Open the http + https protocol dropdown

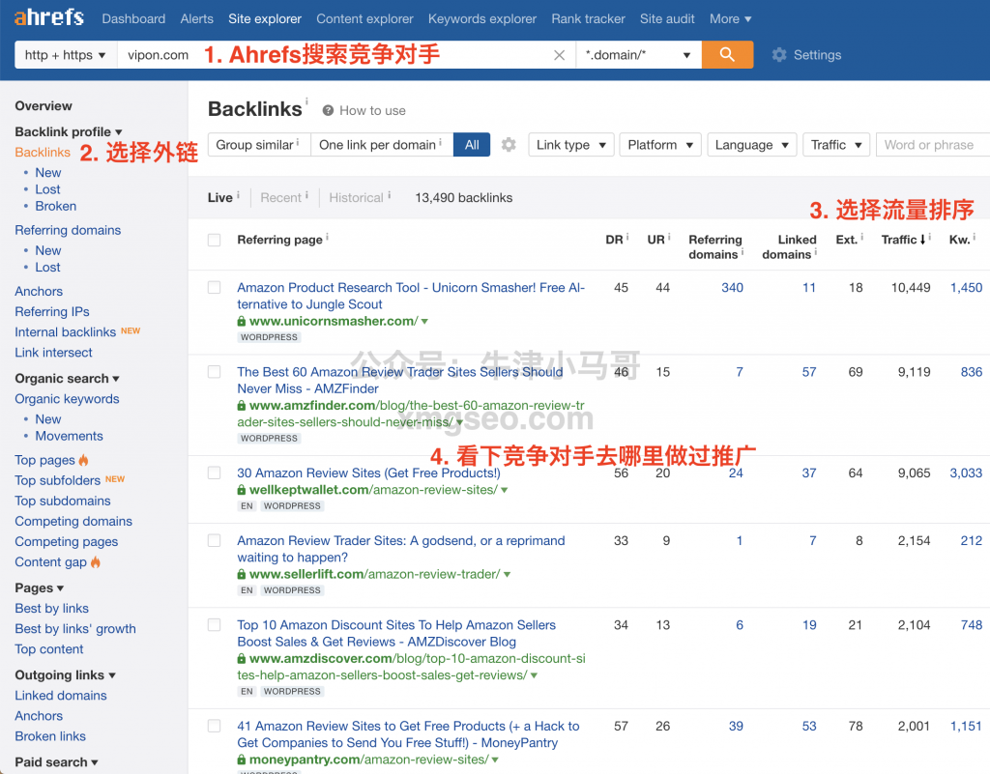pyautogui.click(x=66, y=55)
